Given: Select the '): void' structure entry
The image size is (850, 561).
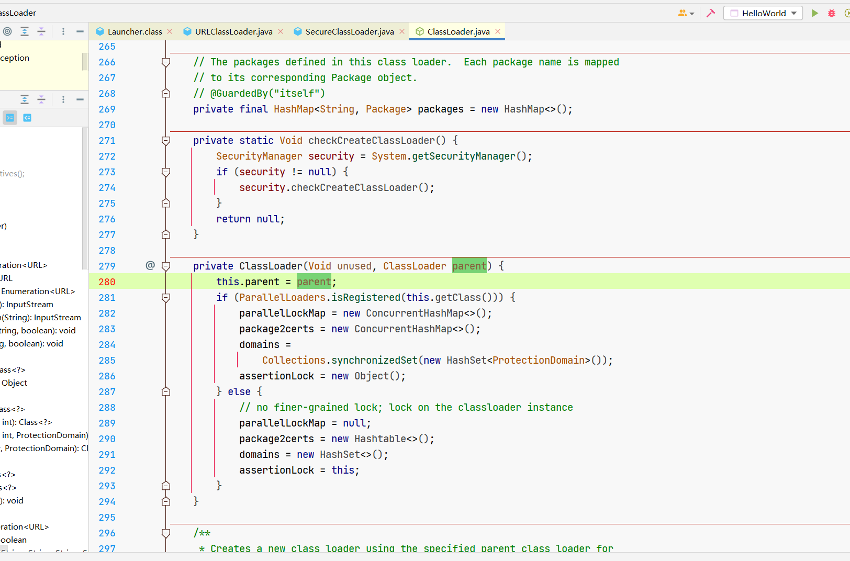Looking at the screenshot, I should click(x=12, y=500).
